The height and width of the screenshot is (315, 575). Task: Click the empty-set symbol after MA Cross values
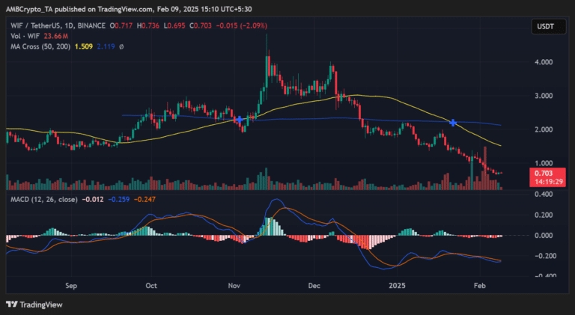(x=120, y=45)
